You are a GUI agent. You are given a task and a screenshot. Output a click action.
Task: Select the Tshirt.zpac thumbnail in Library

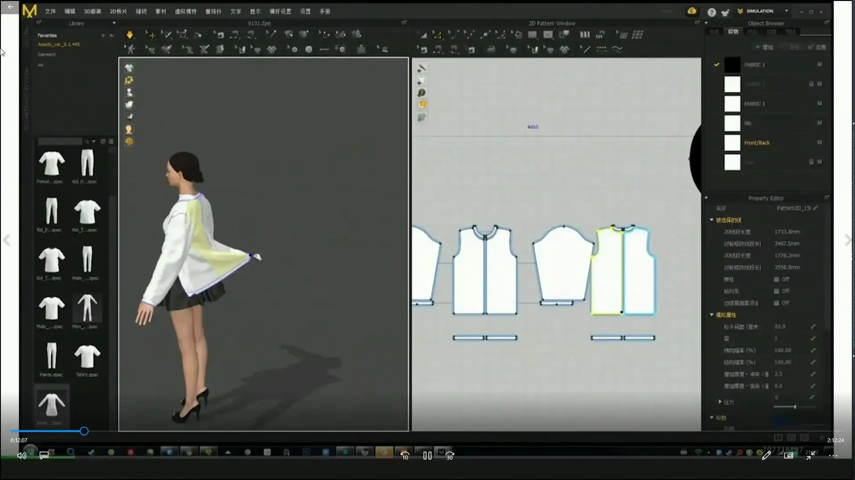[87, 357]
